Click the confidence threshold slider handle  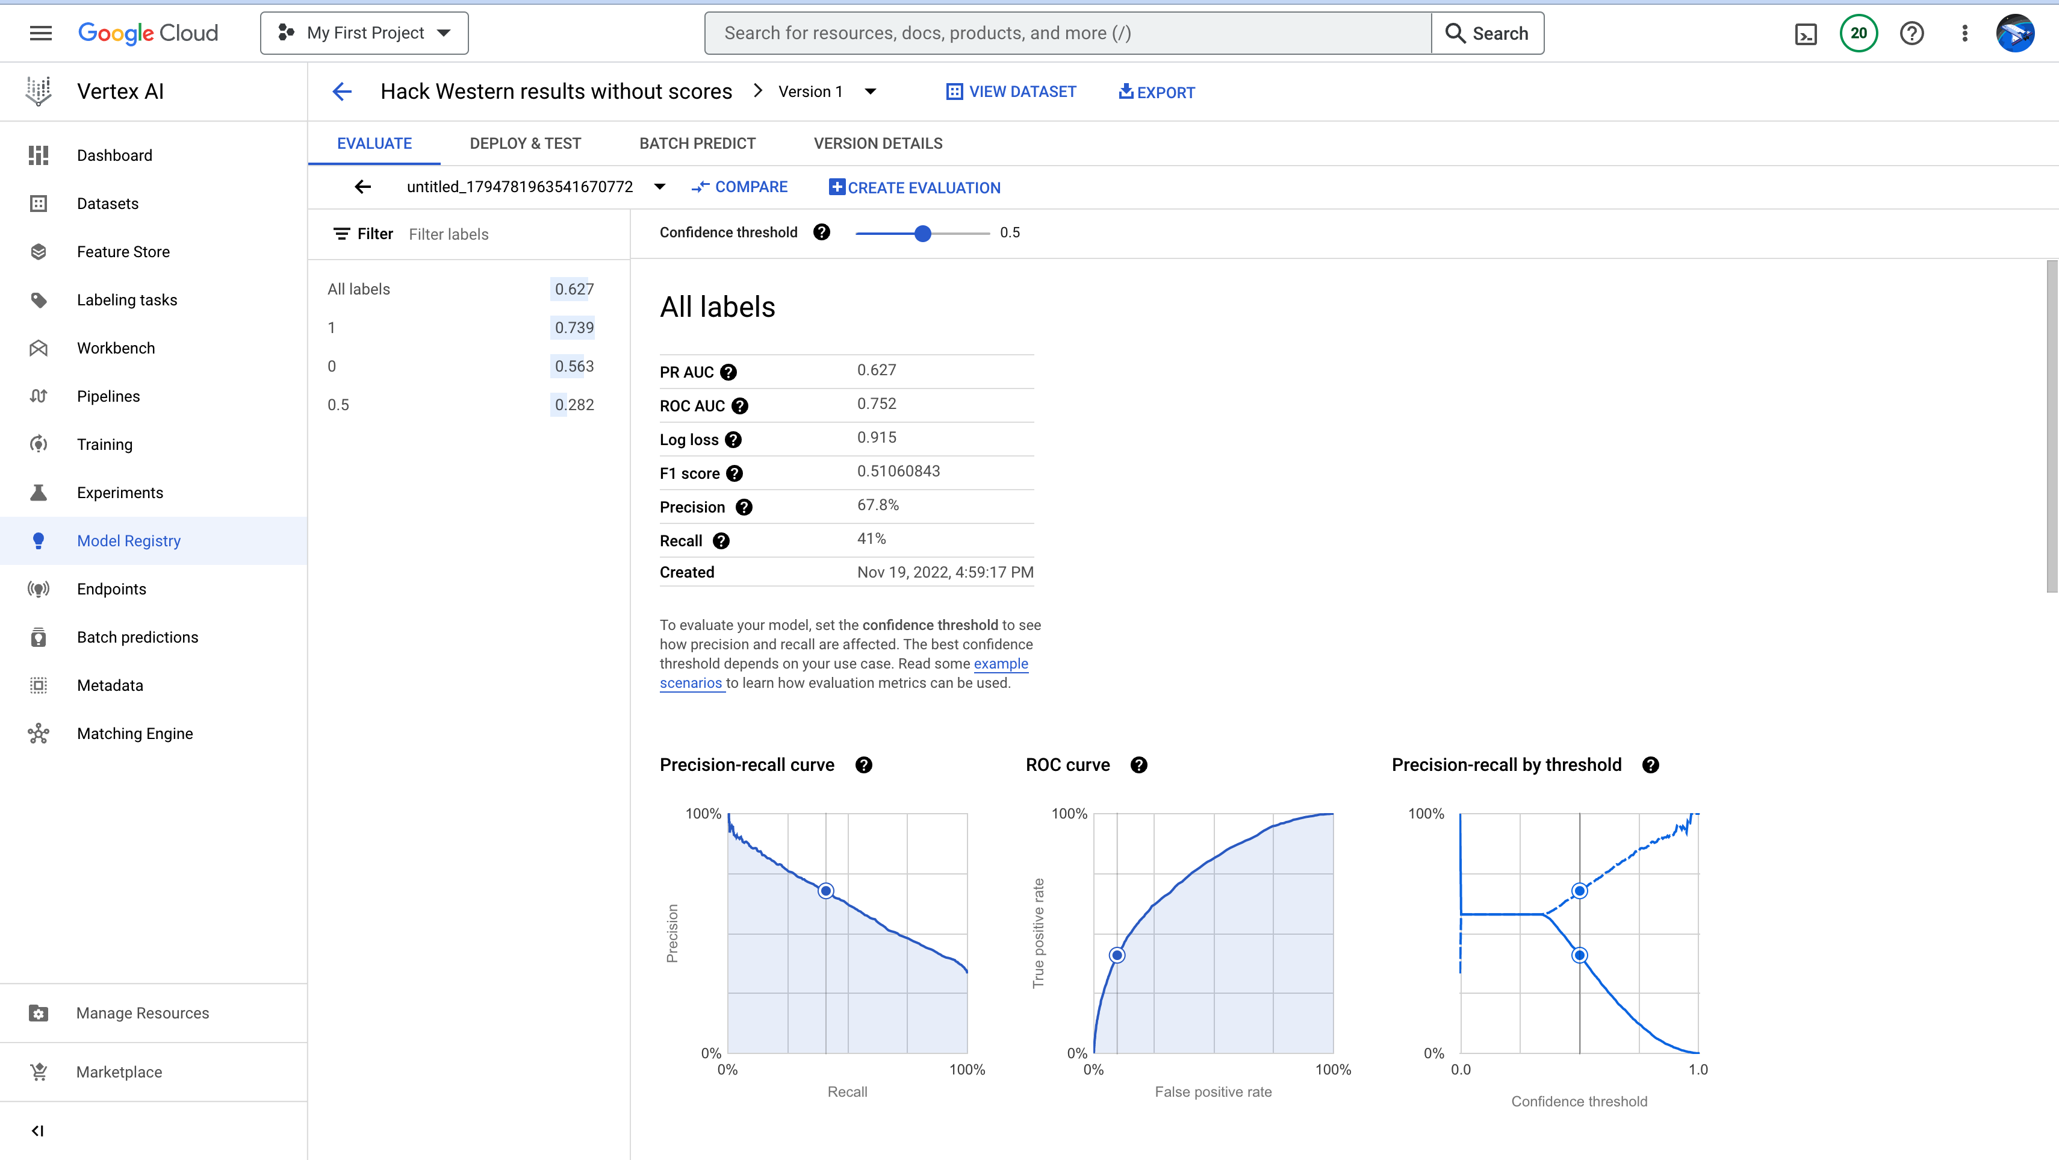[x=922, y=234]
